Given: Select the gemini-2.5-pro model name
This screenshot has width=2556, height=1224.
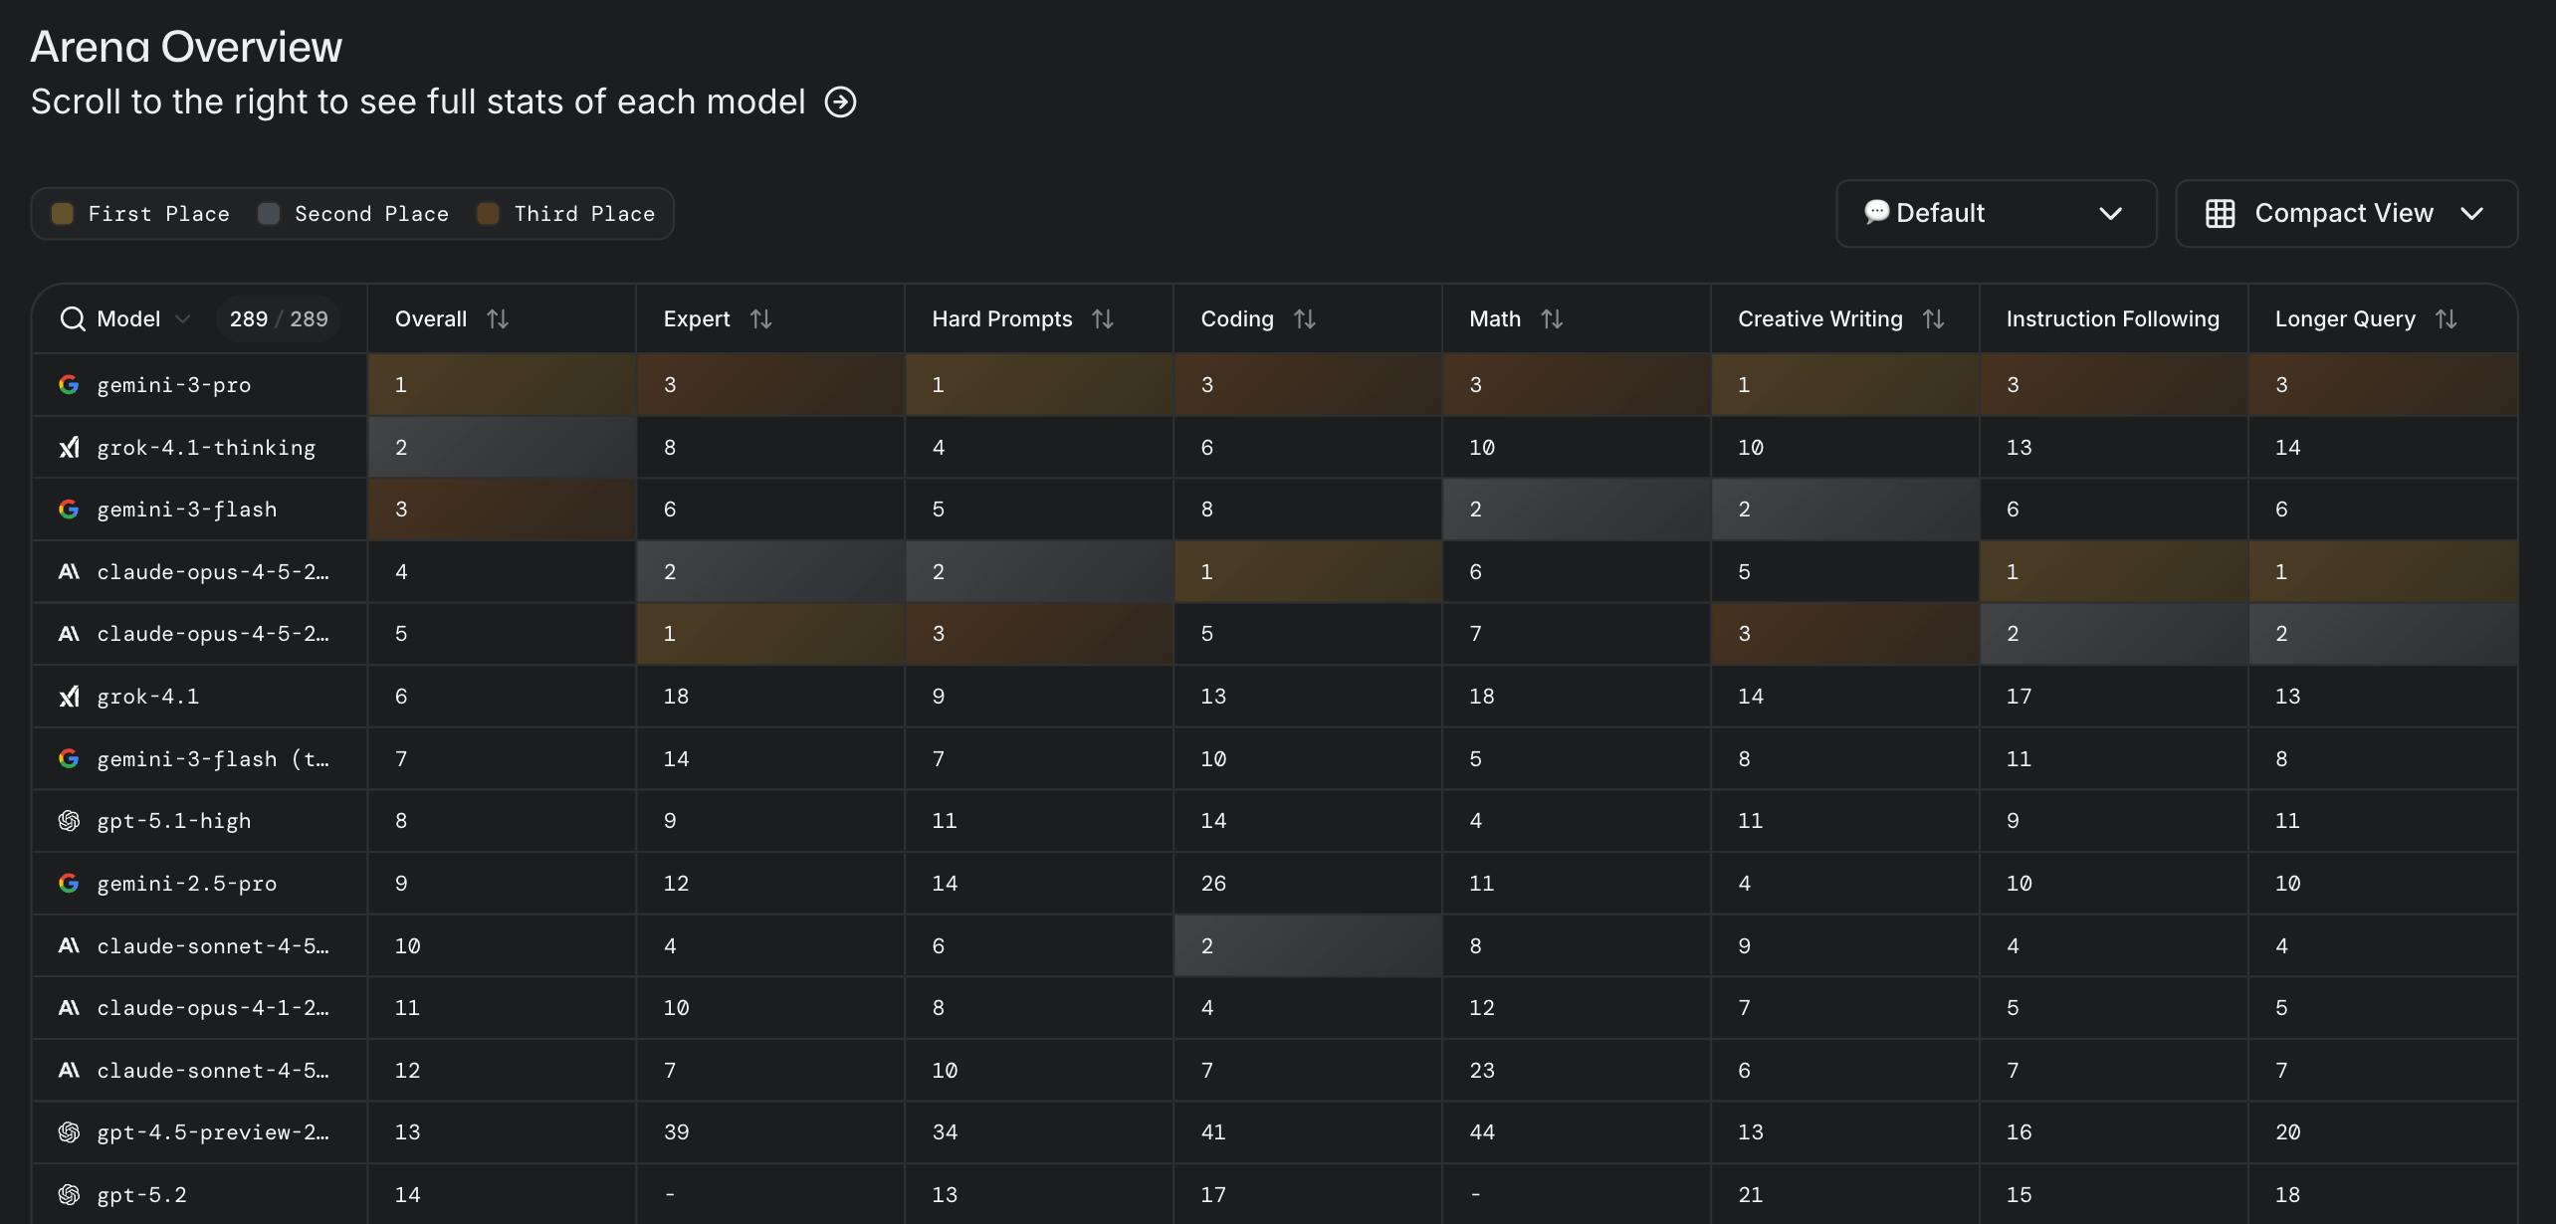Looking at the screenshot, I should click(x=186, y=883).
